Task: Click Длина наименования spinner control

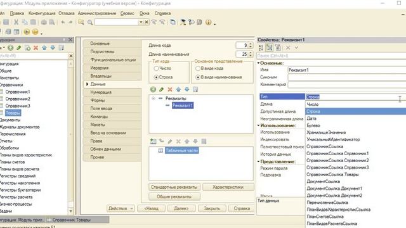Action: coord(251,54)
